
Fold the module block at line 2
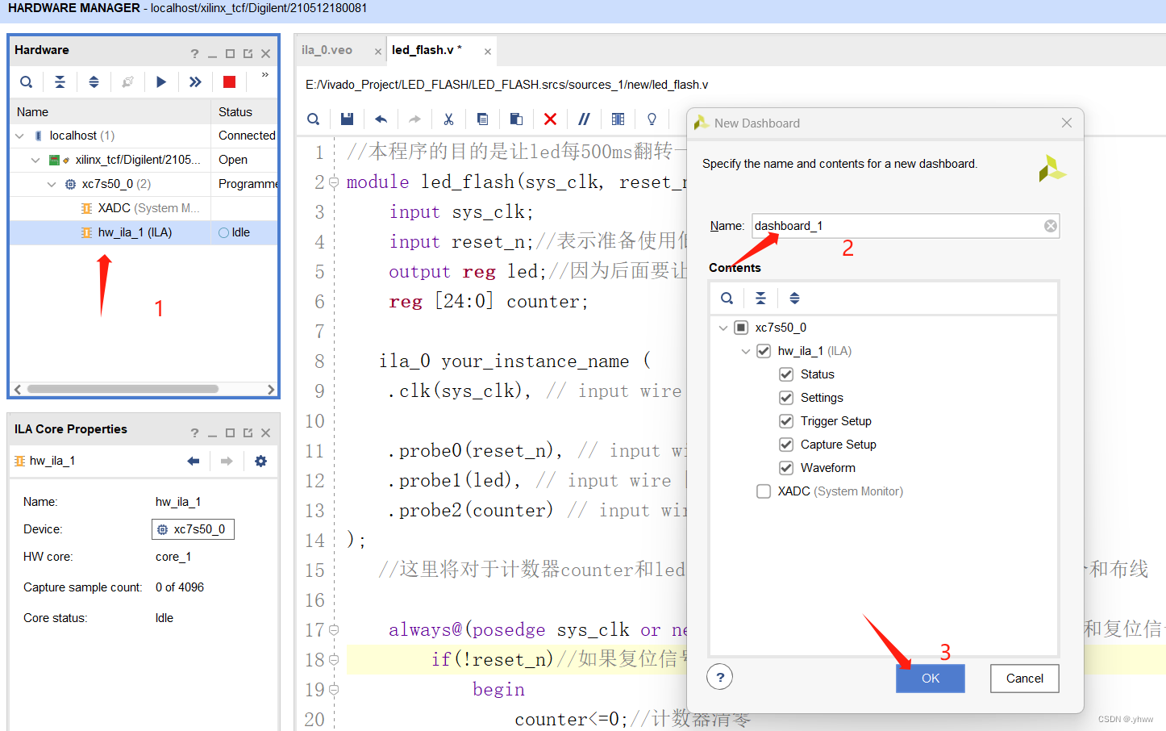click(334, 182)
